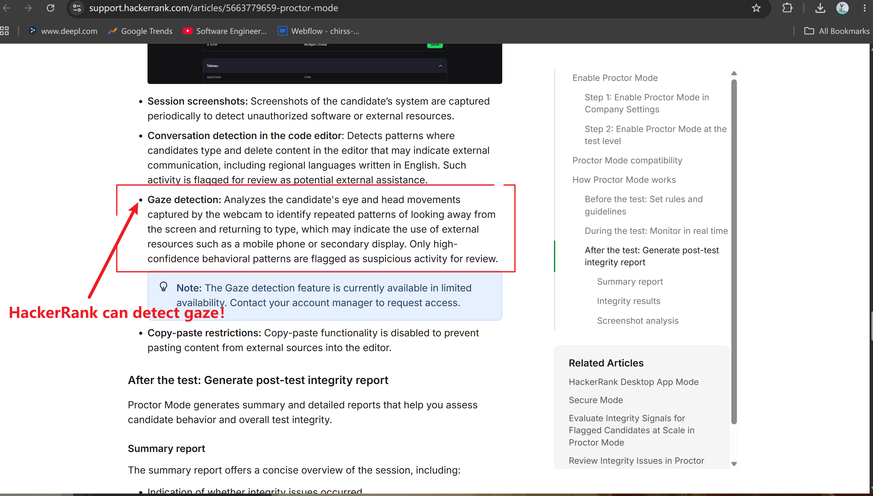Open Review Integrity Issues in Proctor article
This screenshot has height=496, width=873.
636,461
